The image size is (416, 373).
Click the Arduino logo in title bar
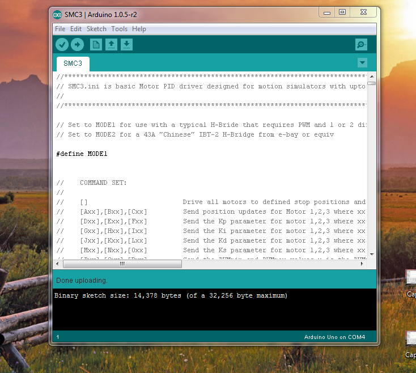coord(57,15)
